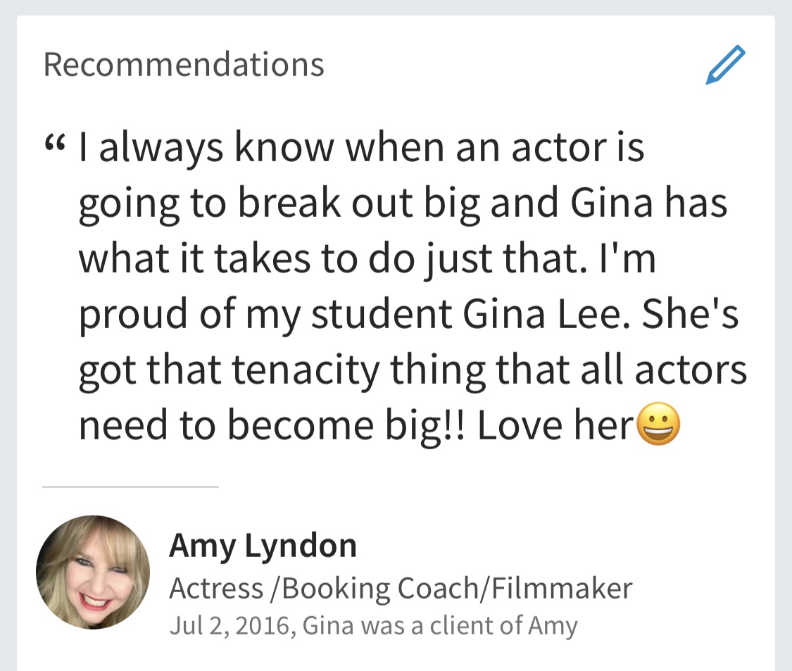
Task: Click the Recommendations section heading
Action: click(x=184, y=65)
